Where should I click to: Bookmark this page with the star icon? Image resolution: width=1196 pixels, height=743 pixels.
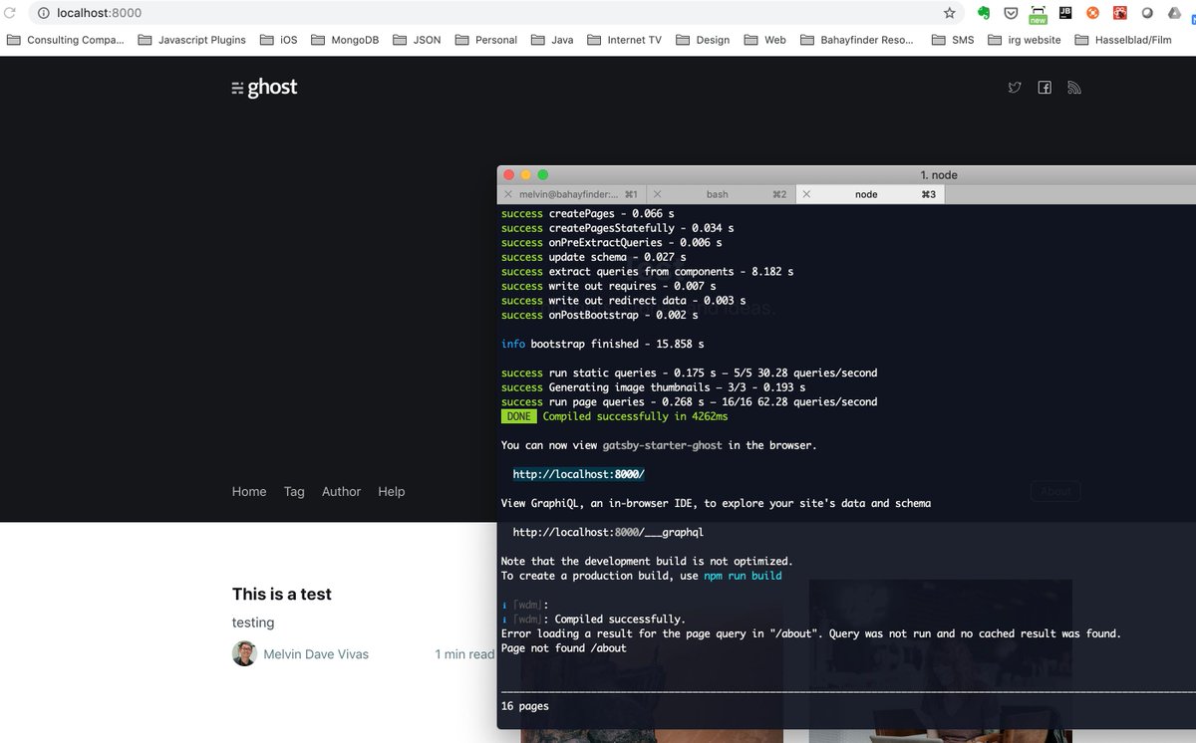tap(950, 13)
